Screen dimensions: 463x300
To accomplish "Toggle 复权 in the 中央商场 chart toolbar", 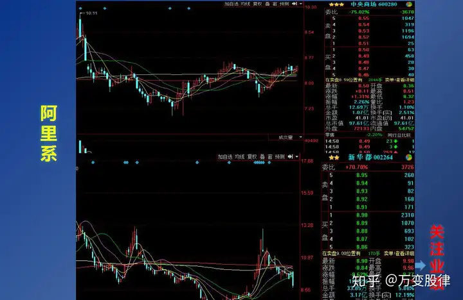I will point(257,4).
